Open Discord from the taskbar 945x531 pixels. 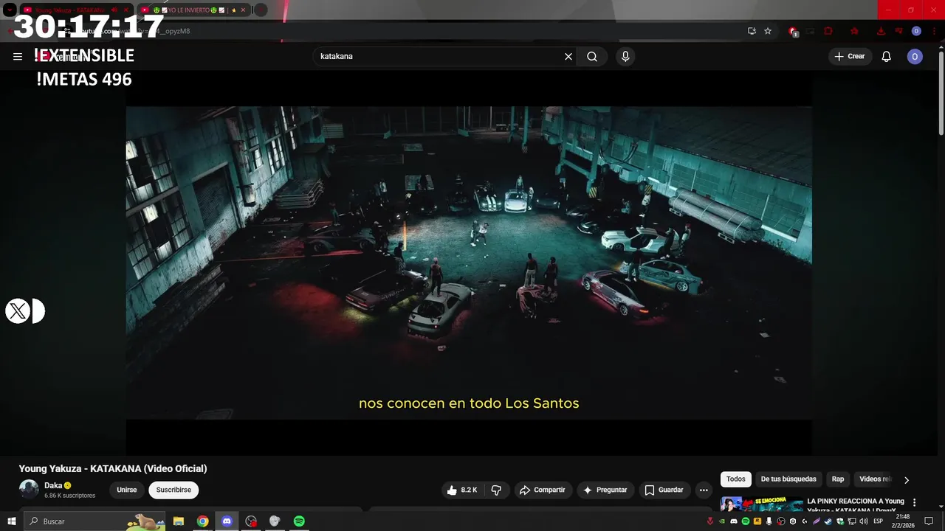(x=227, y=521)
